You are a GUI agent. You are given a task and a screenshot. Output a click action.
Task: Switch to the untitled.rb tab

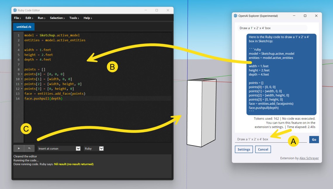pyautogui.click(x=24, y=27)
